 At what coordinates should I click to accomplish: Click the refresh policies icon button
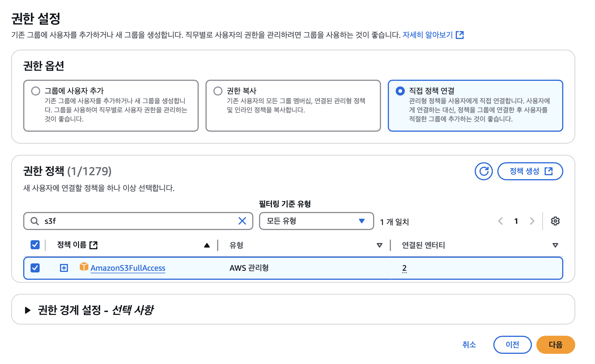tap(483, 171)
